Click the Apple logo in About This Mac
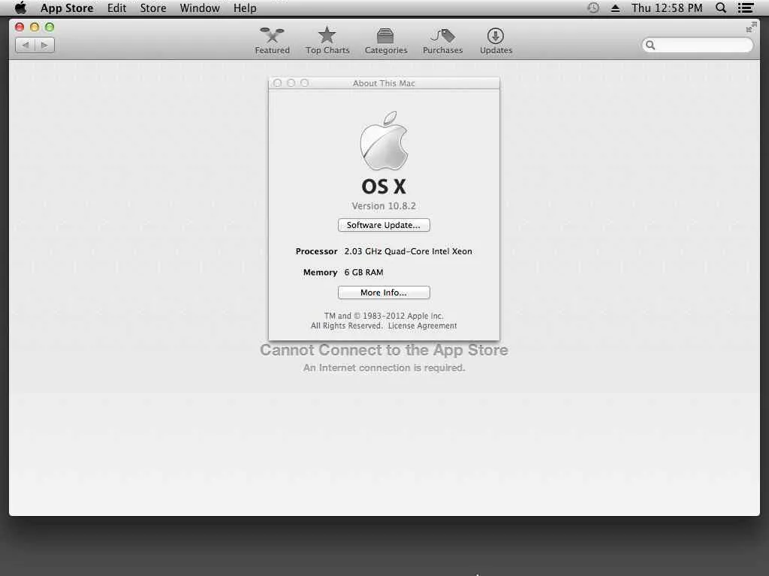Image resolution: width=769 pixels, height=576 pixels. [384, 141]
